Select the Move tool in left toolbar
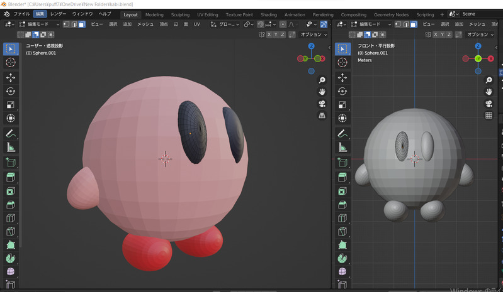 [11, 77]
